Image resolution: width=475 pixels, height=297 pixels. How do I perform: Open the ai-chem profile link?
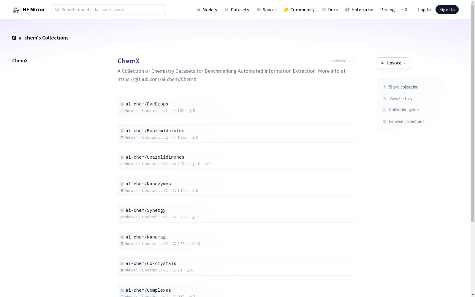pos(28,38)
